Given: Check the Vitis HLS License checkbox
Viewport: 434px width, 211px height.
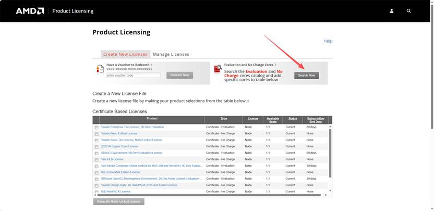Looking at the screenshot, I should (97, 159).
